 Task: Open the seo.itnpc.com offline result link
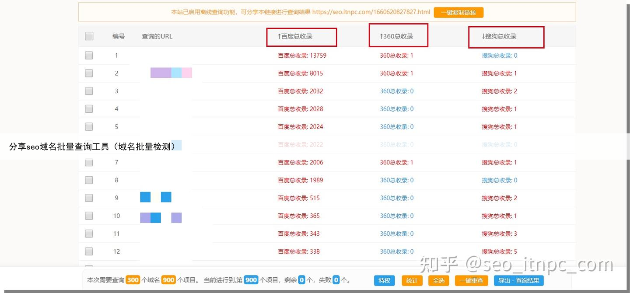(371, 12)
